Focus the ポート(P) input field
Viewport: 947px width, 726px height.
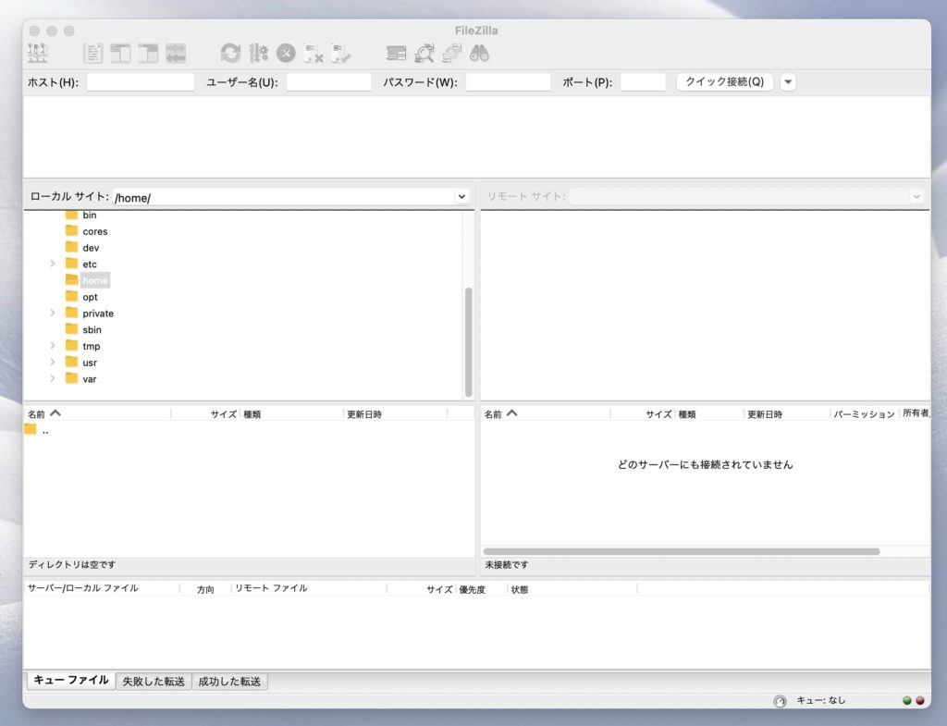coord(643,82)
